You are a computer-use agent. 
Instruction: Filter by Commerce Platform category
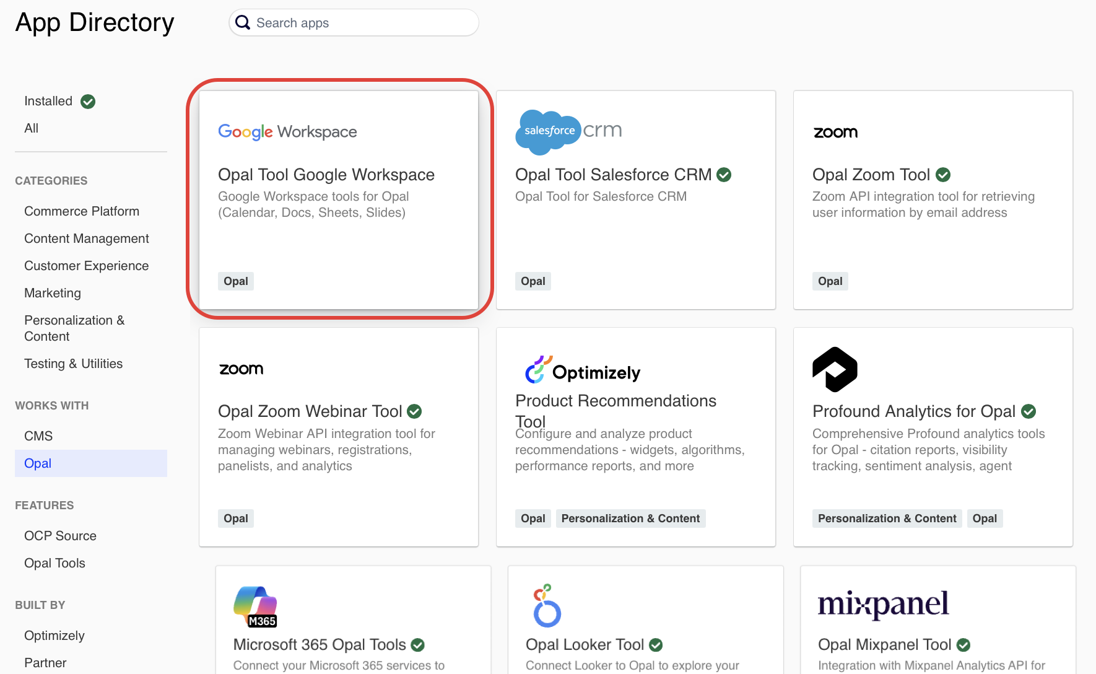[x=82, y=211]
